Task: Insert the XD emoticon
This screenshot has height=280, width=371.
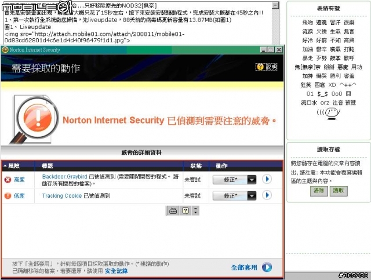Action: (332, 85)
